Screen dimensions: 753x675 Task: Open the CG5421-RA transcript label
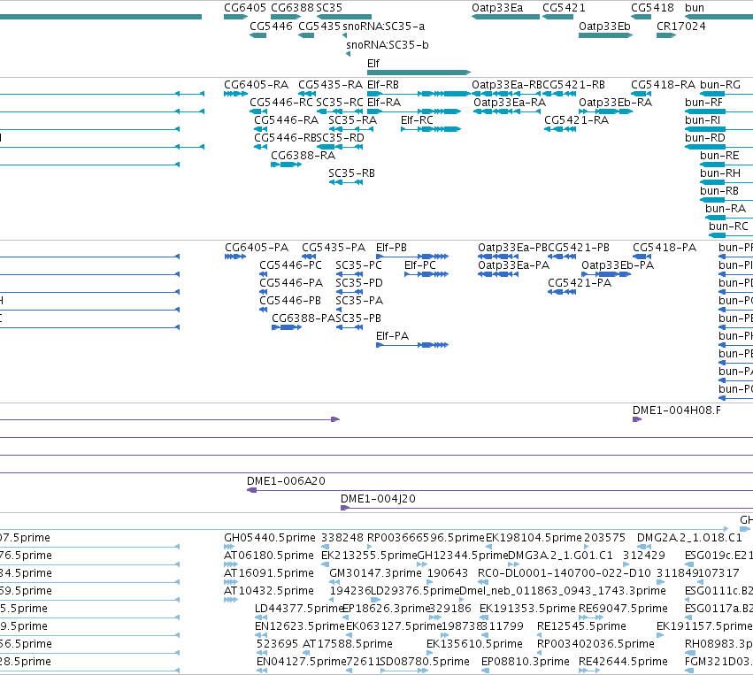tap(576, 120)
